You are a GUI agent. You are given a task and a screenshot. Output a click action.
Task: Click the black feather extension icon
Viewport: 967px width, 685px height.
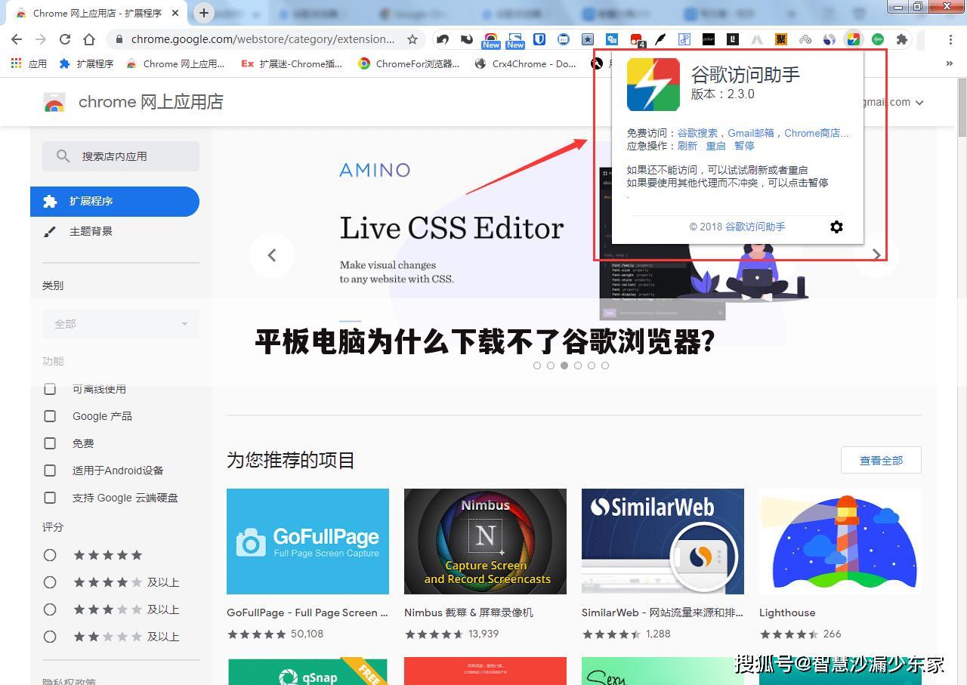click(660, 39)
